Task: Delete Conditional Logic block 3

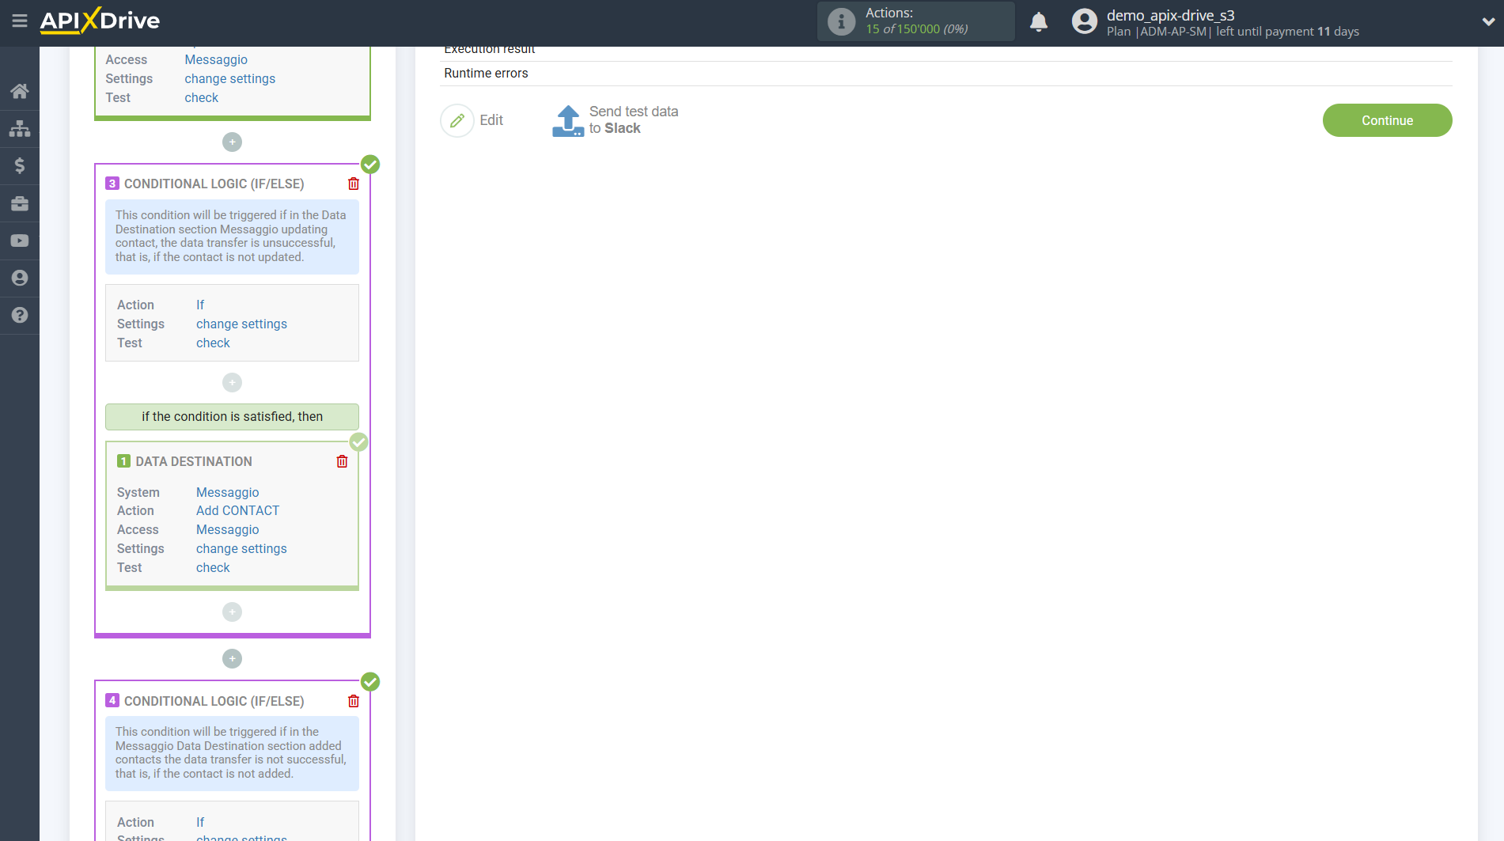Action: coord(354,184)
